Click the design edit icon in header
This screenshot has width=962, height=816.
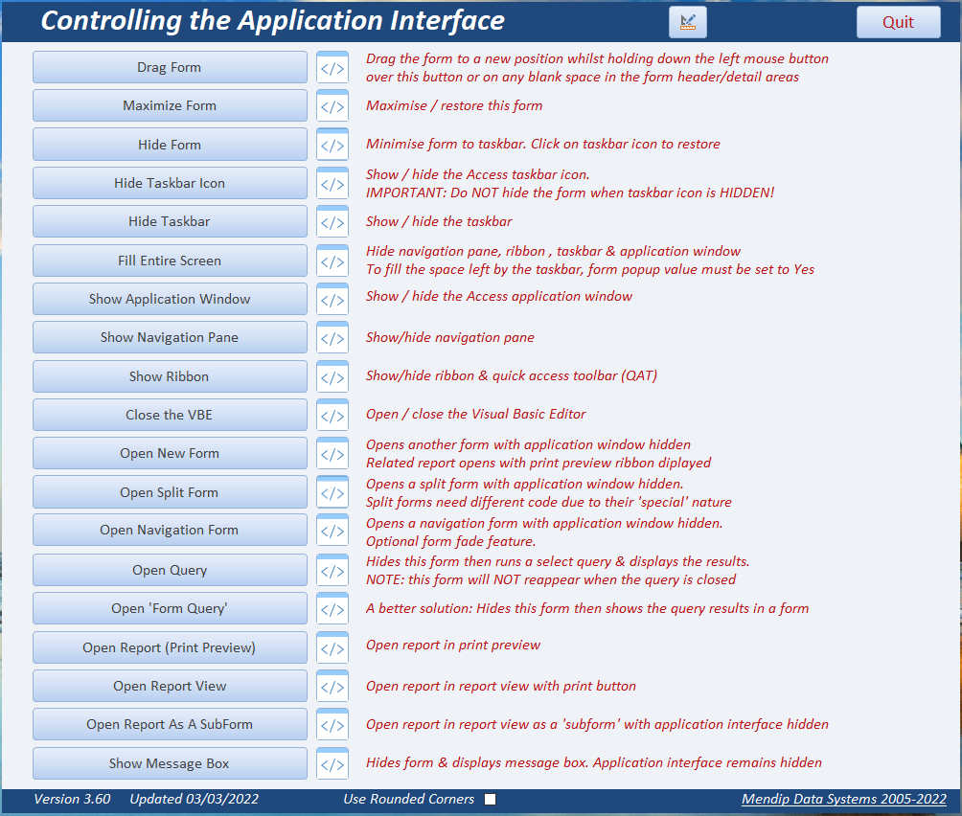688,22
